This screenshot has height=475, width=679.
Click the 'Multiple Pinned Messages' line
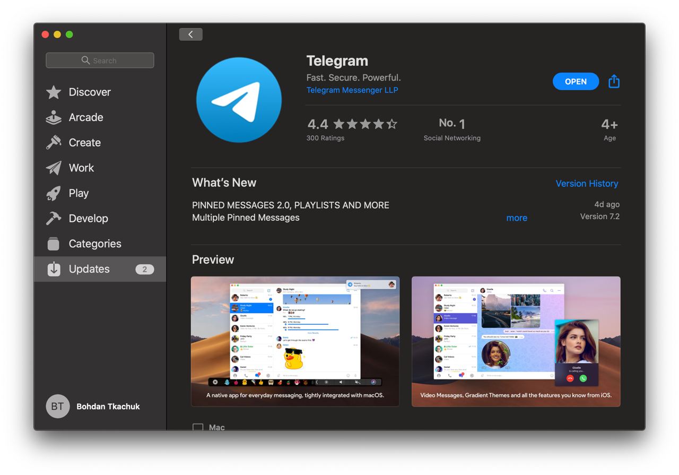tap(246, 218)
